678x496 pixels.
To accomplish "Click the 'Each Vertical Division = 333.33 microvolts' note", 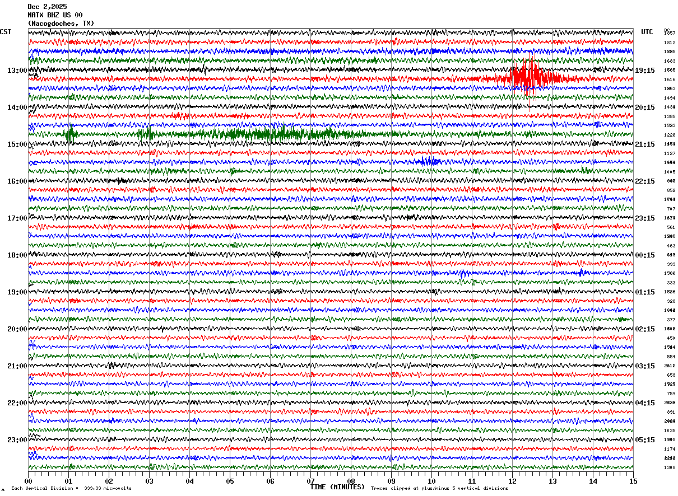I will 71,489.
